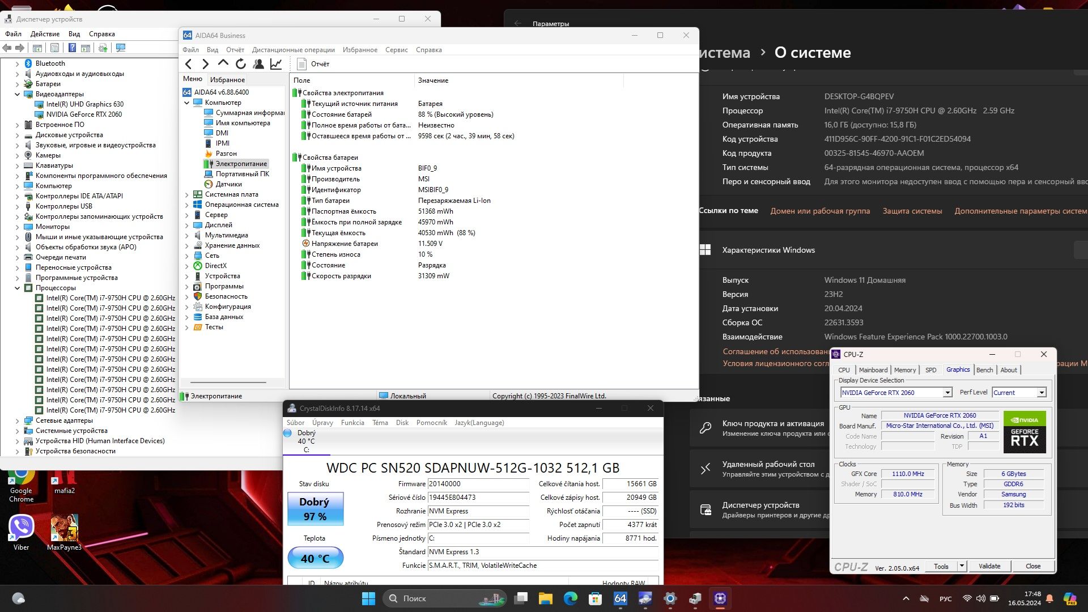Expand the Bluetooth node in Device Manager
1088x612 pixels.
point(17,63)
